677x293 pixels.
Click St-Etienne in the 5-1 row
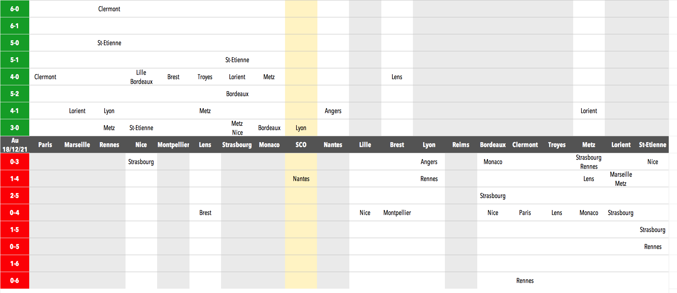point(237,60)
